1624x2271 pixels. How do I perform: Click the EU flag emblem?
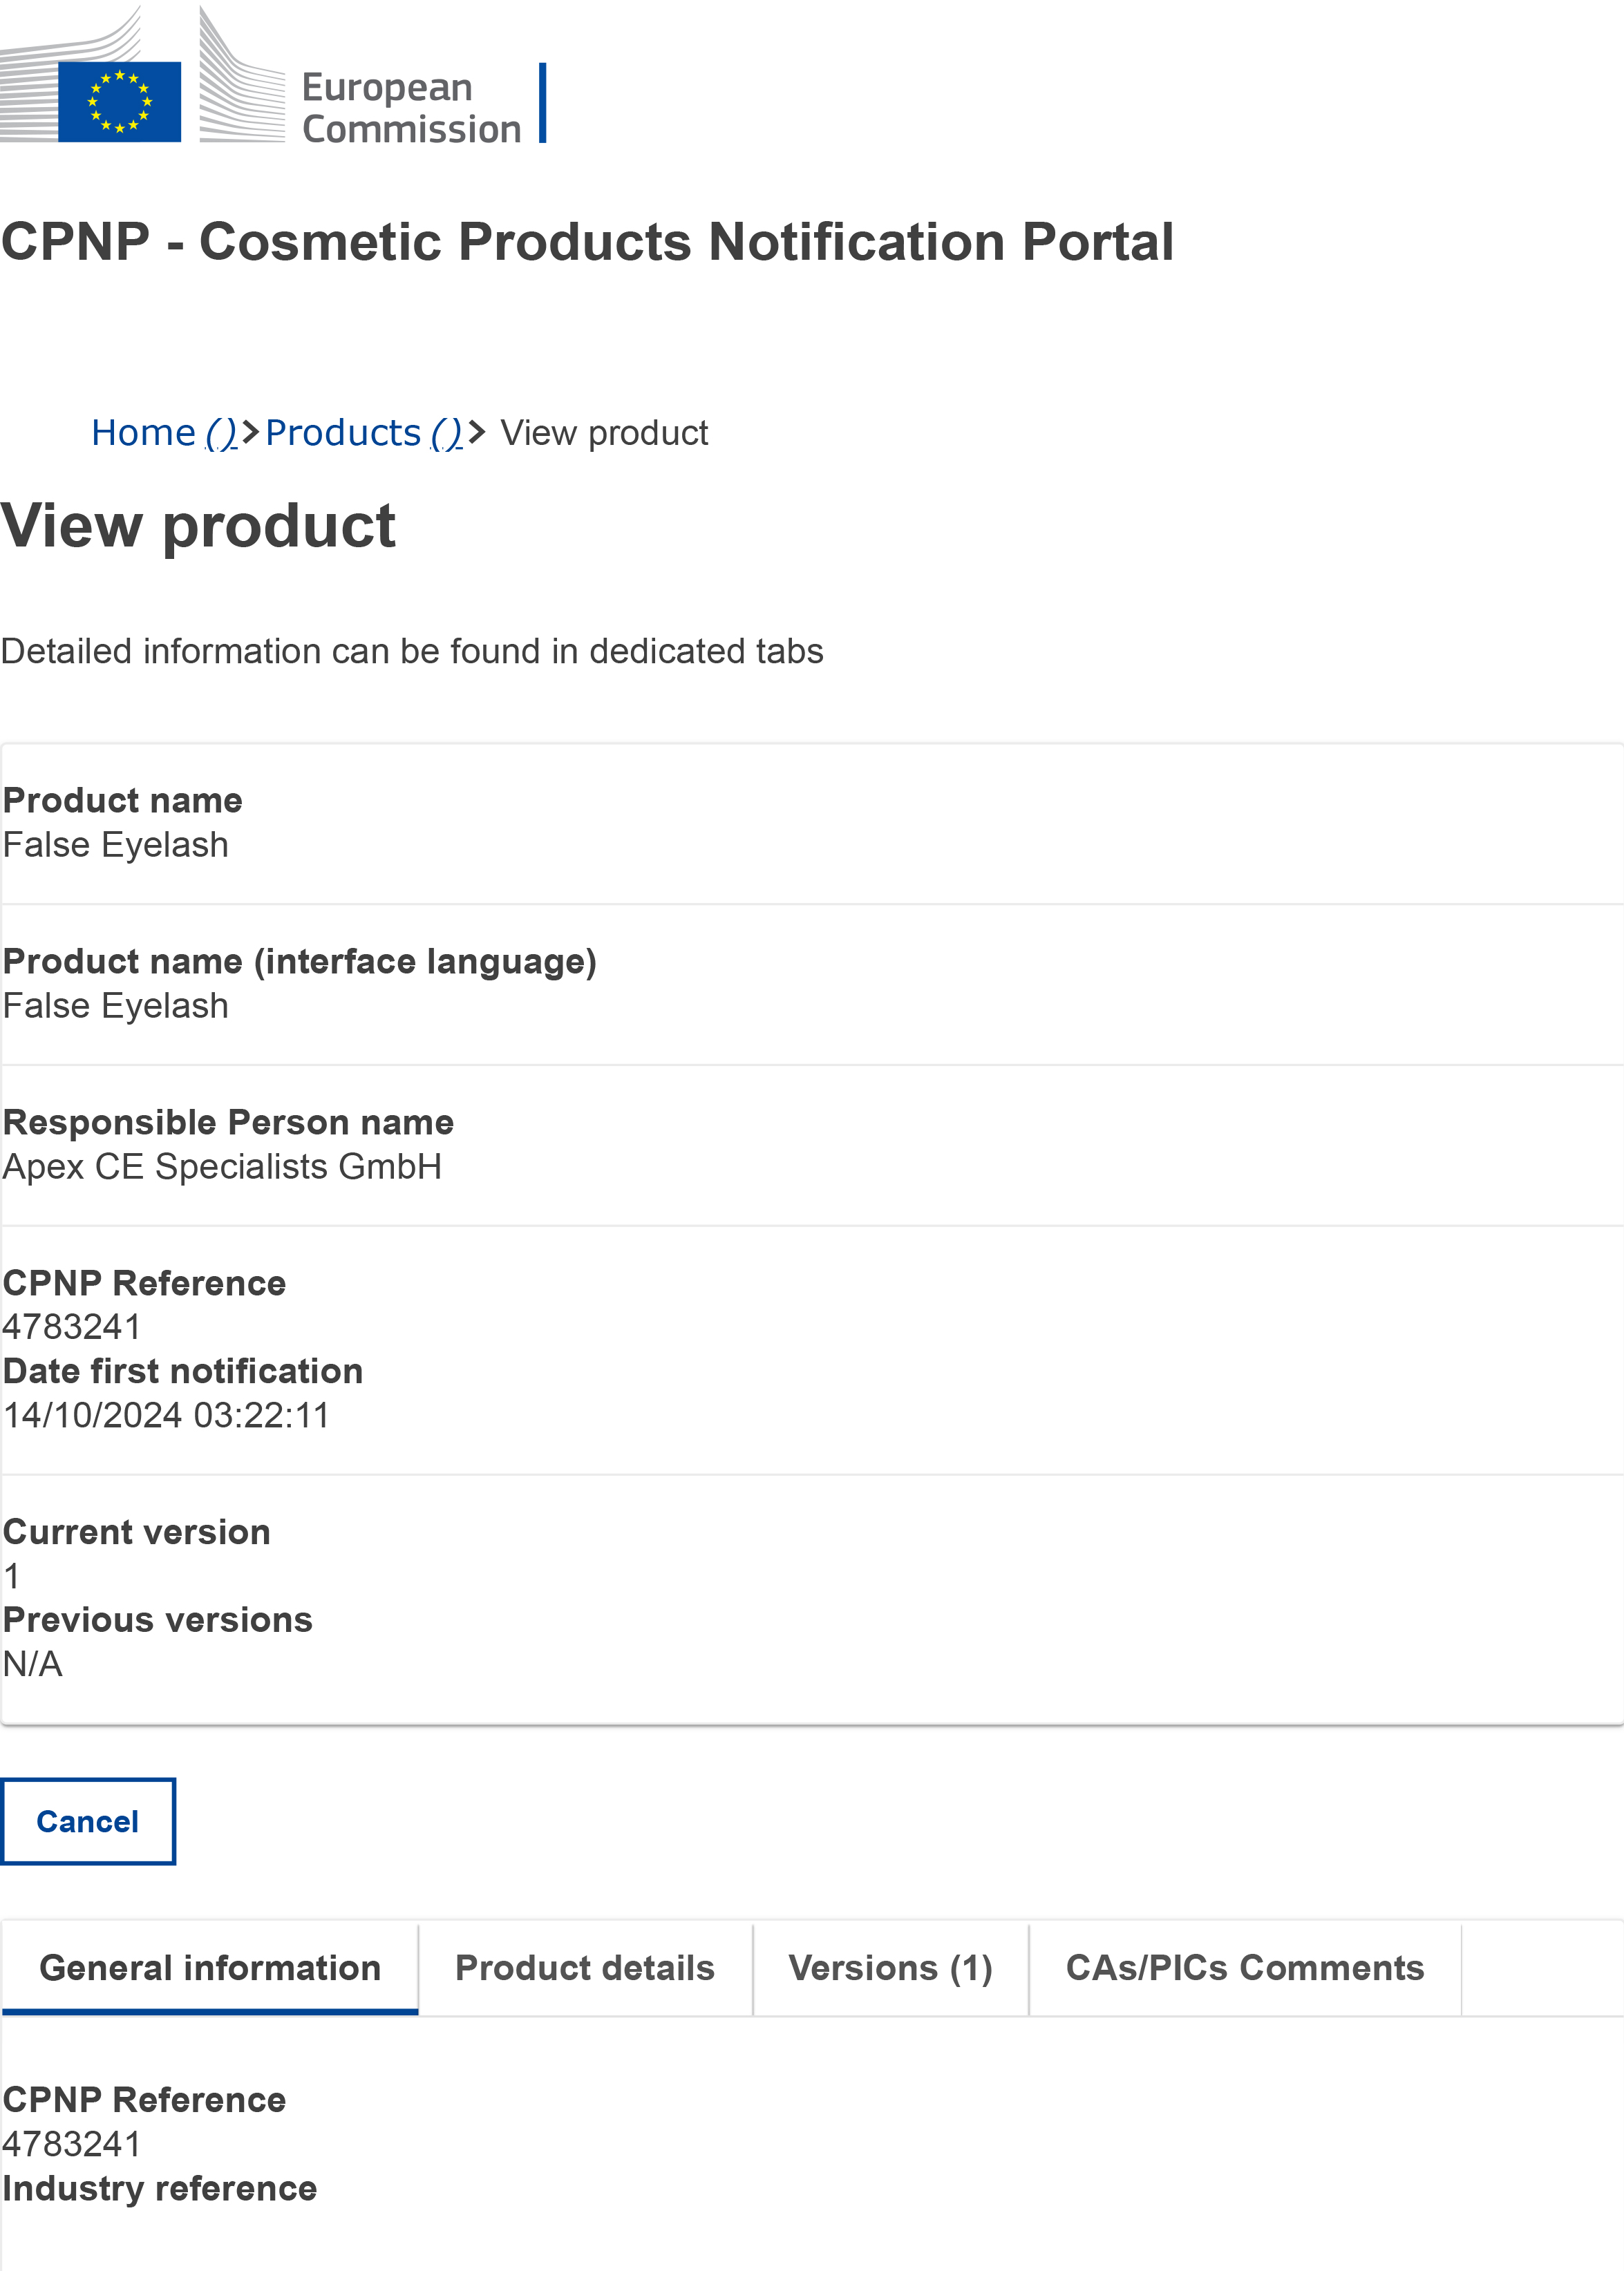[119, 101]
